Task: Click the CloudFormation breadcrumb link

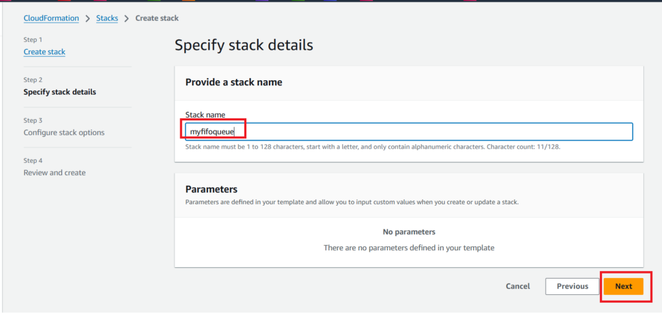Action: [51, 18]
